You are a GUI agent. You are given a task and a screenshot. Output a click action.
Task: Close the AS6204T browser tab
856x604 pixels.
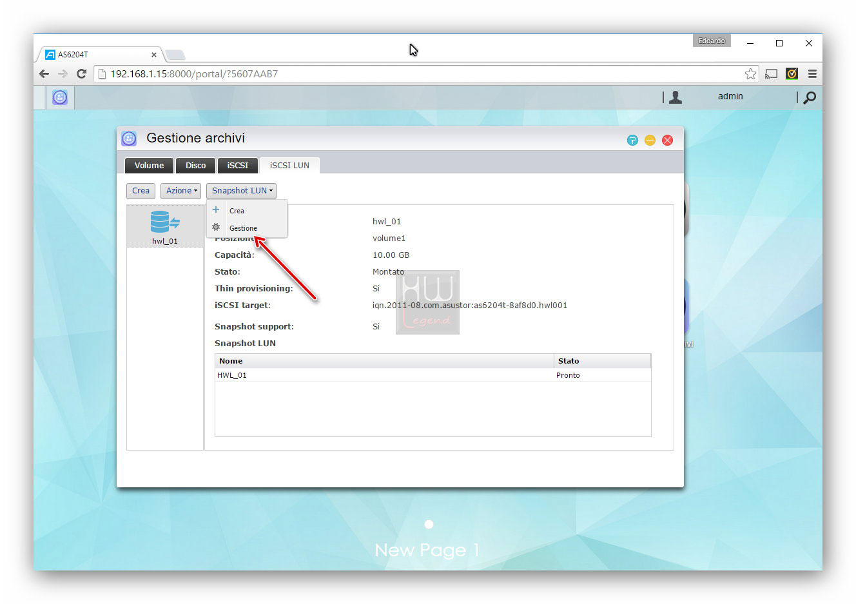[154, 55]
